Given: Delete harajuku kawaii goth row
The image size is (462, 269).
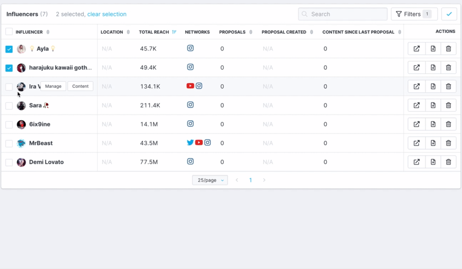Looking at the screenshot, I should pos(449,67).
